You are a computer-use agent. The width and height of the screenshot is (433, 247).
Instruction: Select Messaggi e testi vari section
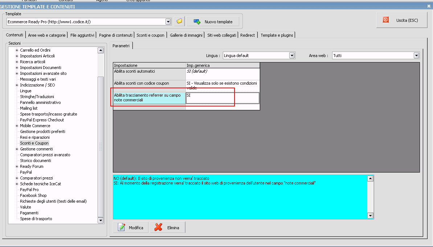pyautogui.click(x=38, y=79)
